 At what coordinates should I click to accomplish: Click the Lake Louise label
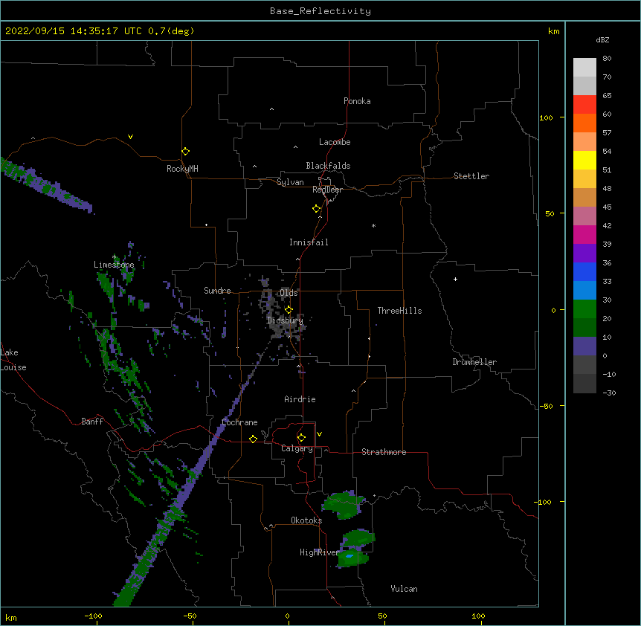(x=13, y=360)
